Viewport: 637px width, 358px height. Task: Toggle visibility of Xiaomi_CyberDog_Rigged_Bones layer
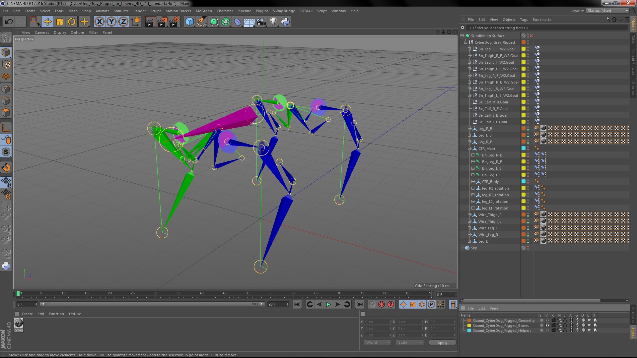(x=547, y=326)
